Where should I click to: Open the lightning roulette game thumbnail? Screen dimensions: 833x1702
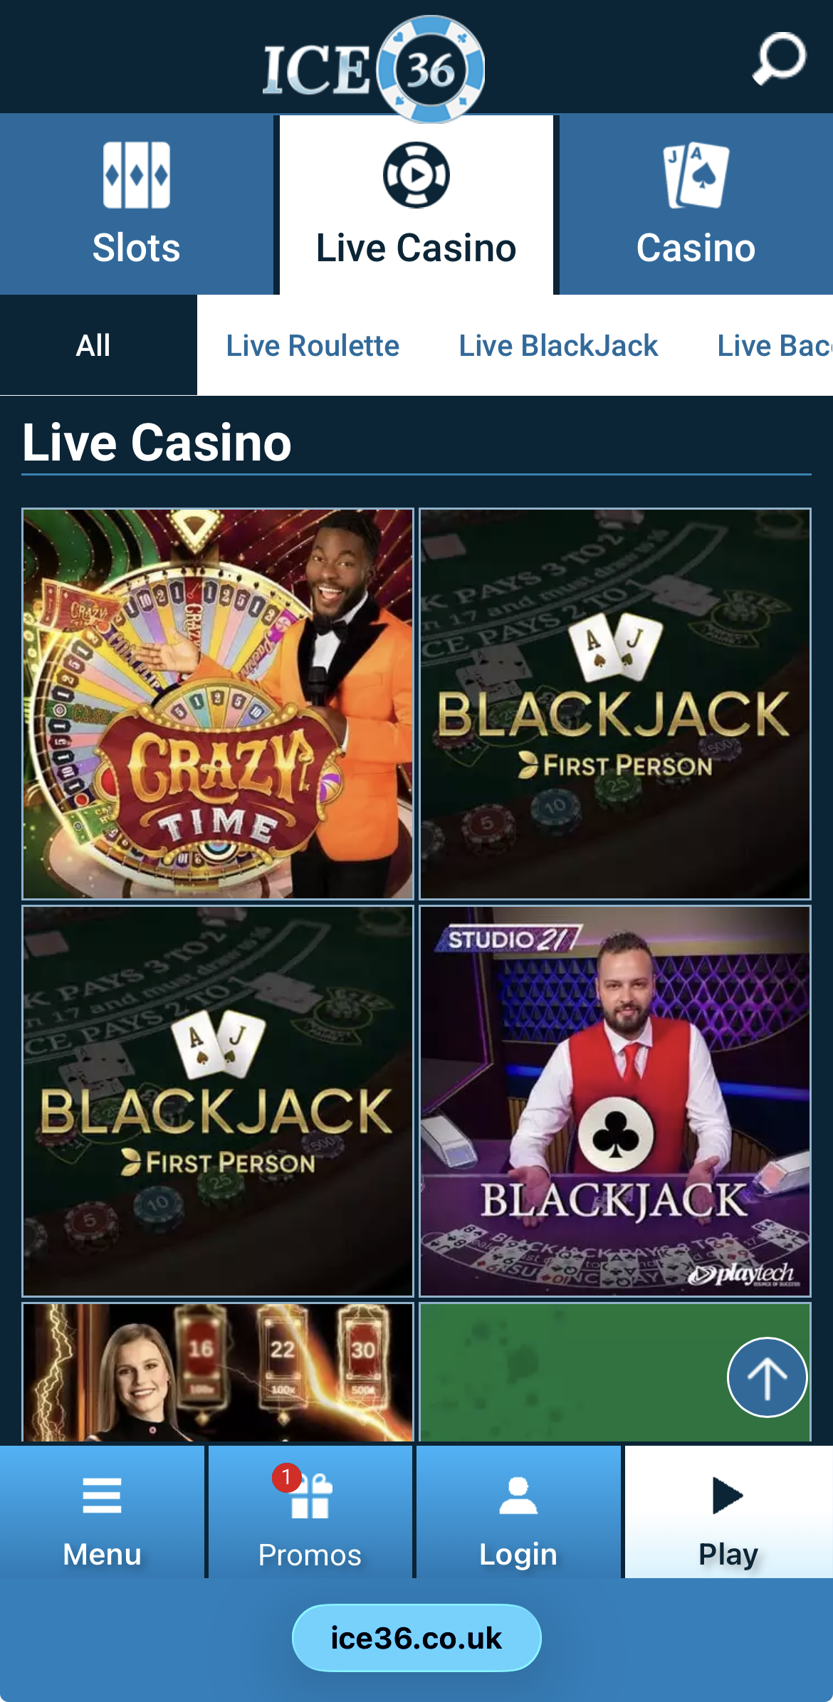[x=218, y=1372]
